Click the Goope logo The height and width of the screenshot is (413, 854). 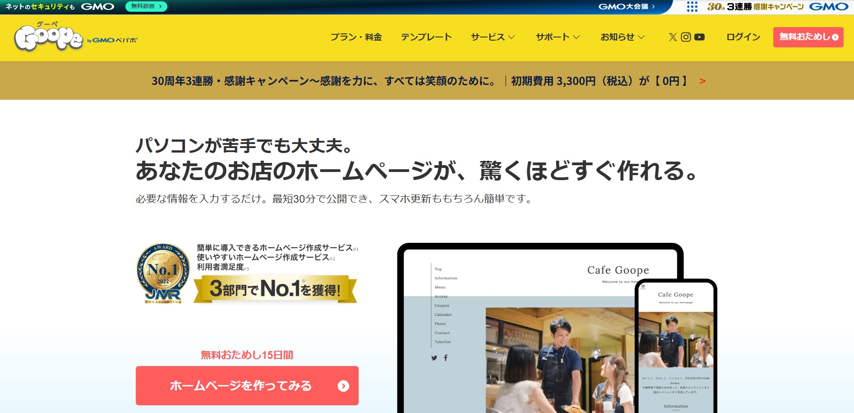pos(49,37)
